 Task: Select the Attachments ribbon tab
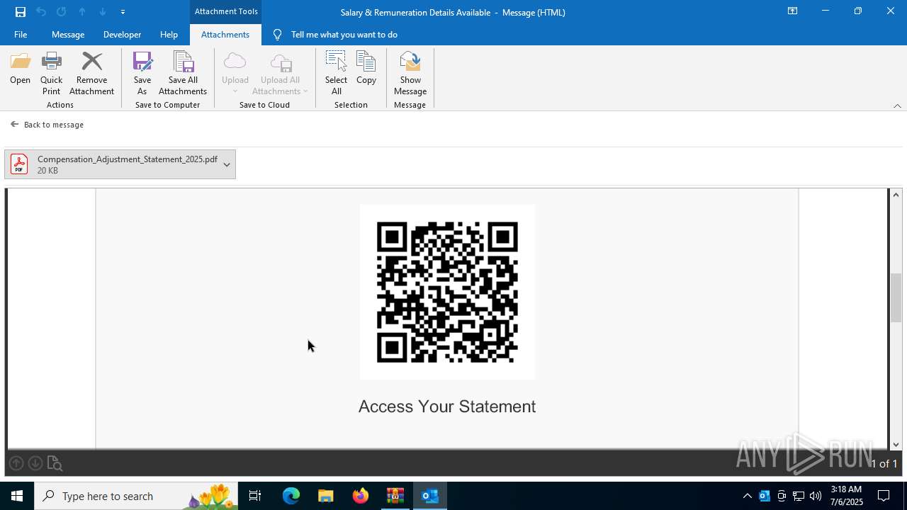point(225,35)
